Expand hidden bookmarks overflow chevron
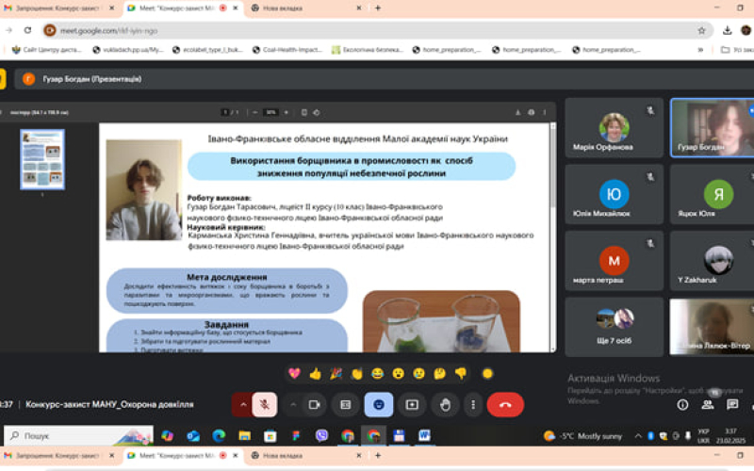 [700, 50]
